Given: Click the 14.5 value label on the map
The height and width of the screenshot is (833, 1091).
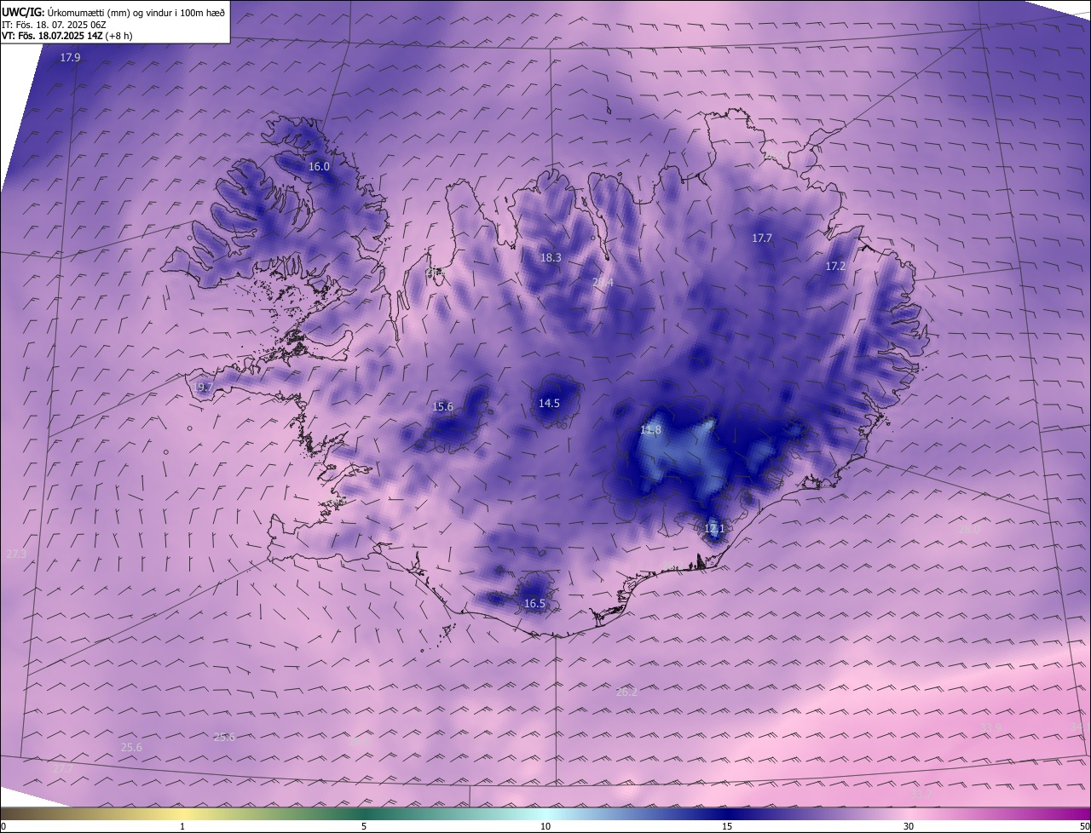Looking at the screenshot, I should (549, 404).
